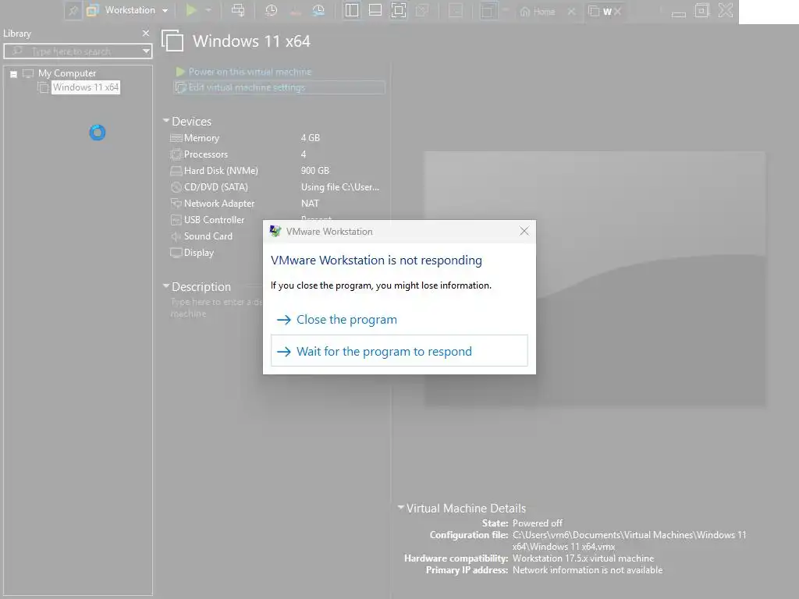799x599 pixels.
Task: Click the State value Powered off
Action: pyautogui.click(x=537, y=523)
